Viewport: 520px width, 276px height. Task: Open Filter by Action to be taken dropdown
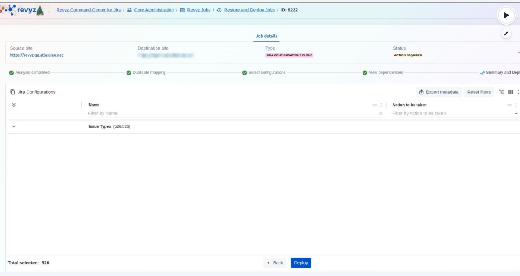(516, 114)
